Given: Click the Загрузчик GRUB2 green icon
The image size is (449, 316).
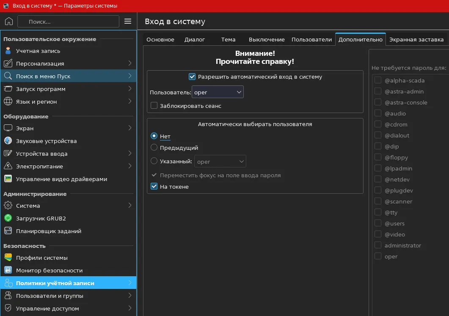Looking at the screenshot, I should point(8,218).
